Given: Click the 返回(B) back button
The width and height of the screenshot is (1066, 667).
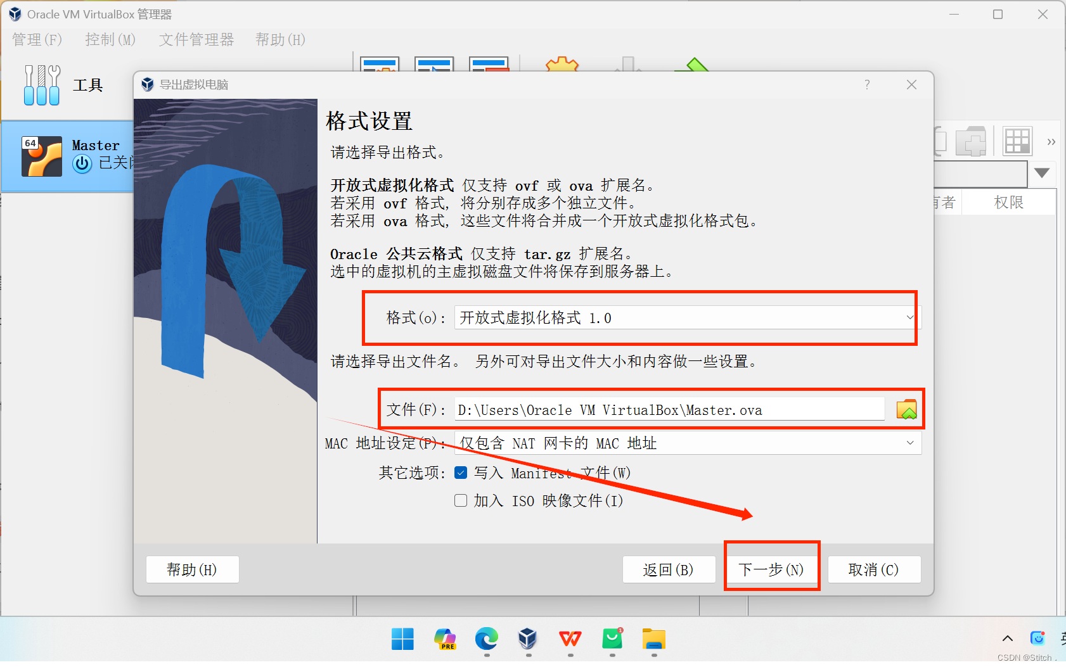Looking at the screenshot, I should point(669,569).
